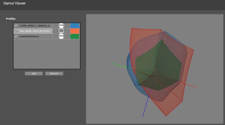Image resolution: width=225 pixels, height=125 pixels.
Task: Toggle the iMac_5800K profile checkbox
Action: click(16, 31)
